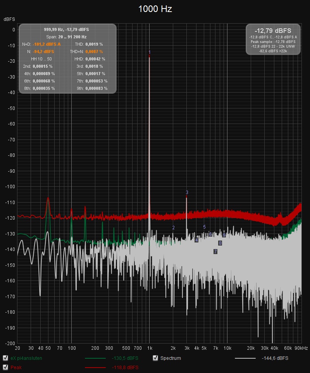Image resolution: width=310 pixels, height=373 pixels.
Task: Click the N+D -101,2 dBFS A value
Action: pos(46,44)
